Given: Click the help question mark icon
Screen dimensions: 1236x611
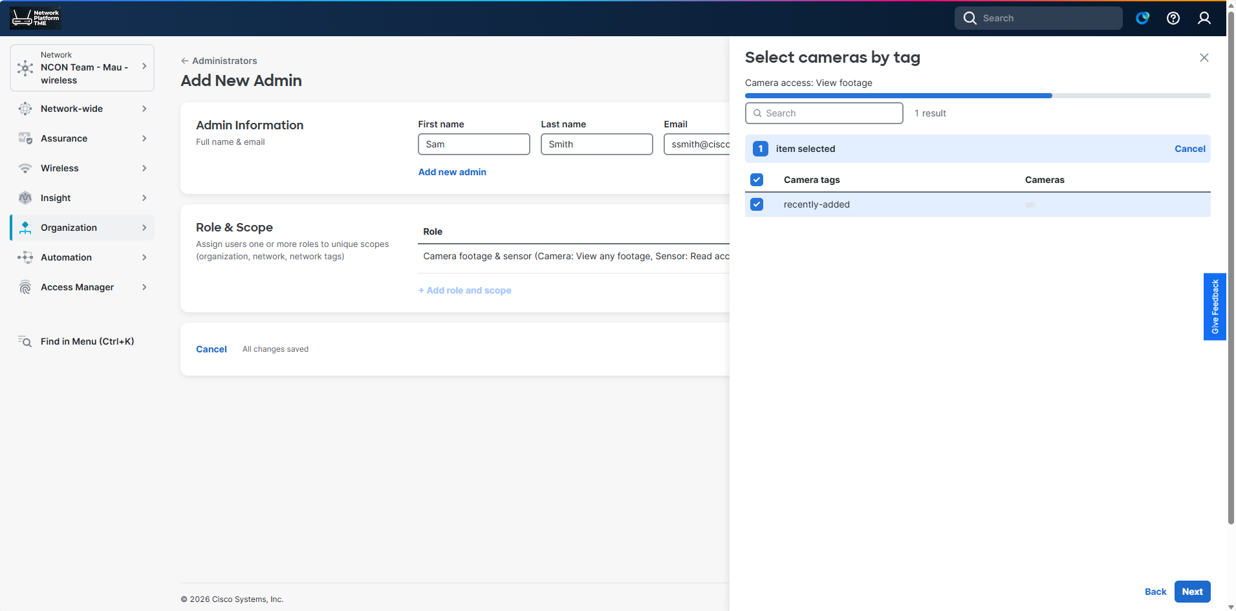Looking at the screenshot, I should pyautogui.click(x=1173, y=18).
